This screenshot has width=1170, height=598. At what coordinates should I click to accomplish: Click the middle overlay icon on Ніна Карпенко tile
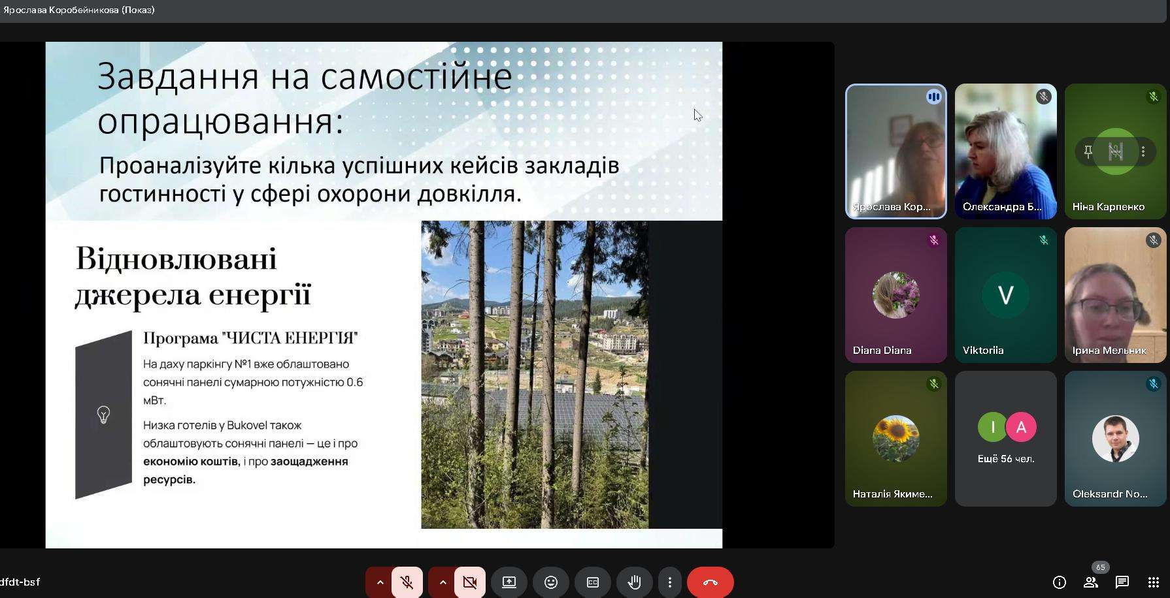(1115, 151)
